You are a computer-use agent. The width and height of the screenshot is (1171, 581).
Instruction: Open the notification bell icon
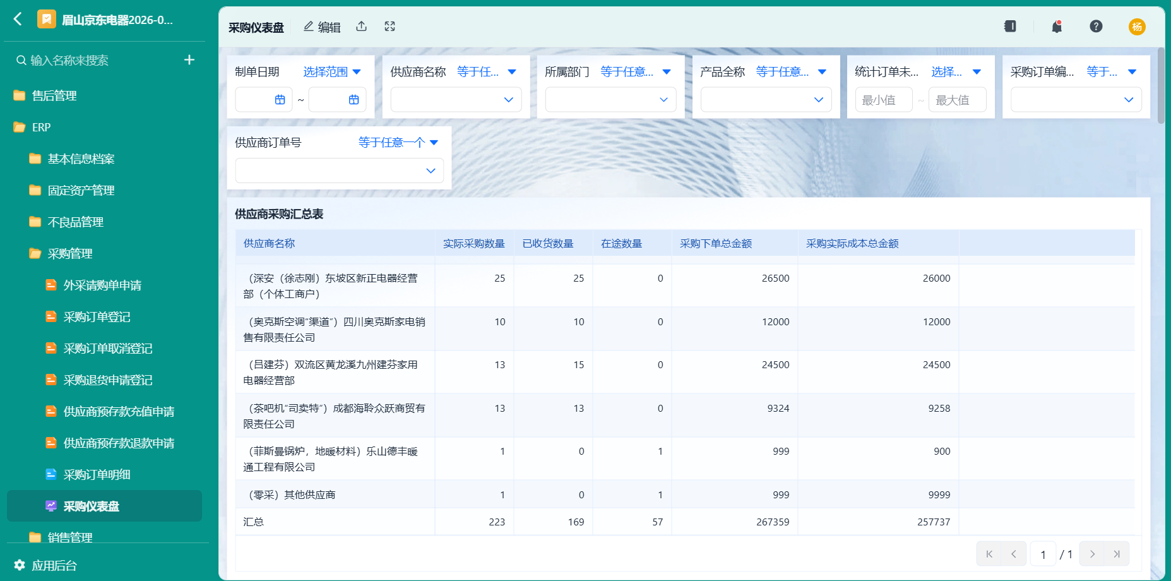[x=1057, y=27]
